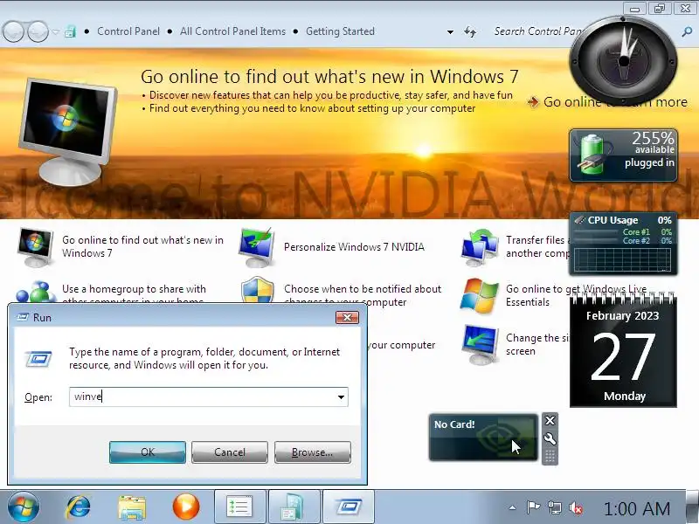
Task: Refresh the Control Panel address bar
Action: pos(470,31)
